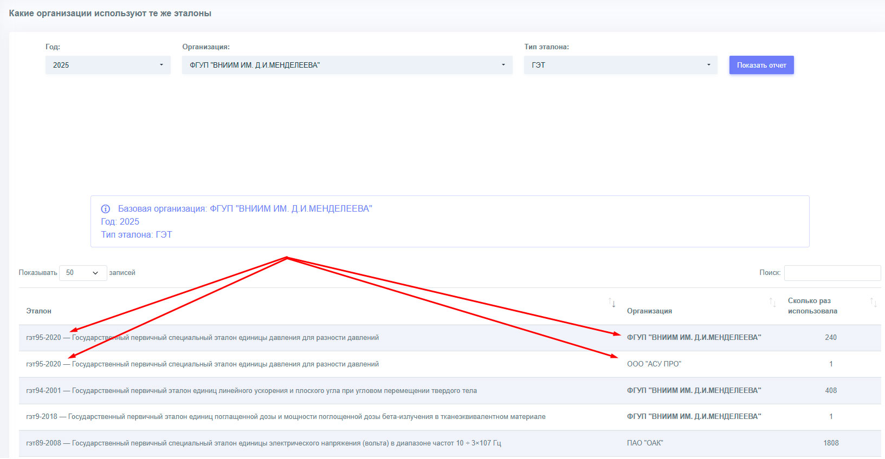Change records per page from 50

(x=82, y=273)
